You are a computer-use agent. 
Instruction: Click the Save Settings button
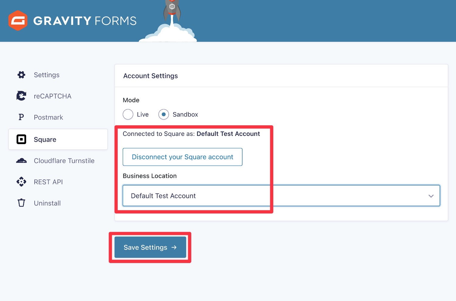[150, 247]
